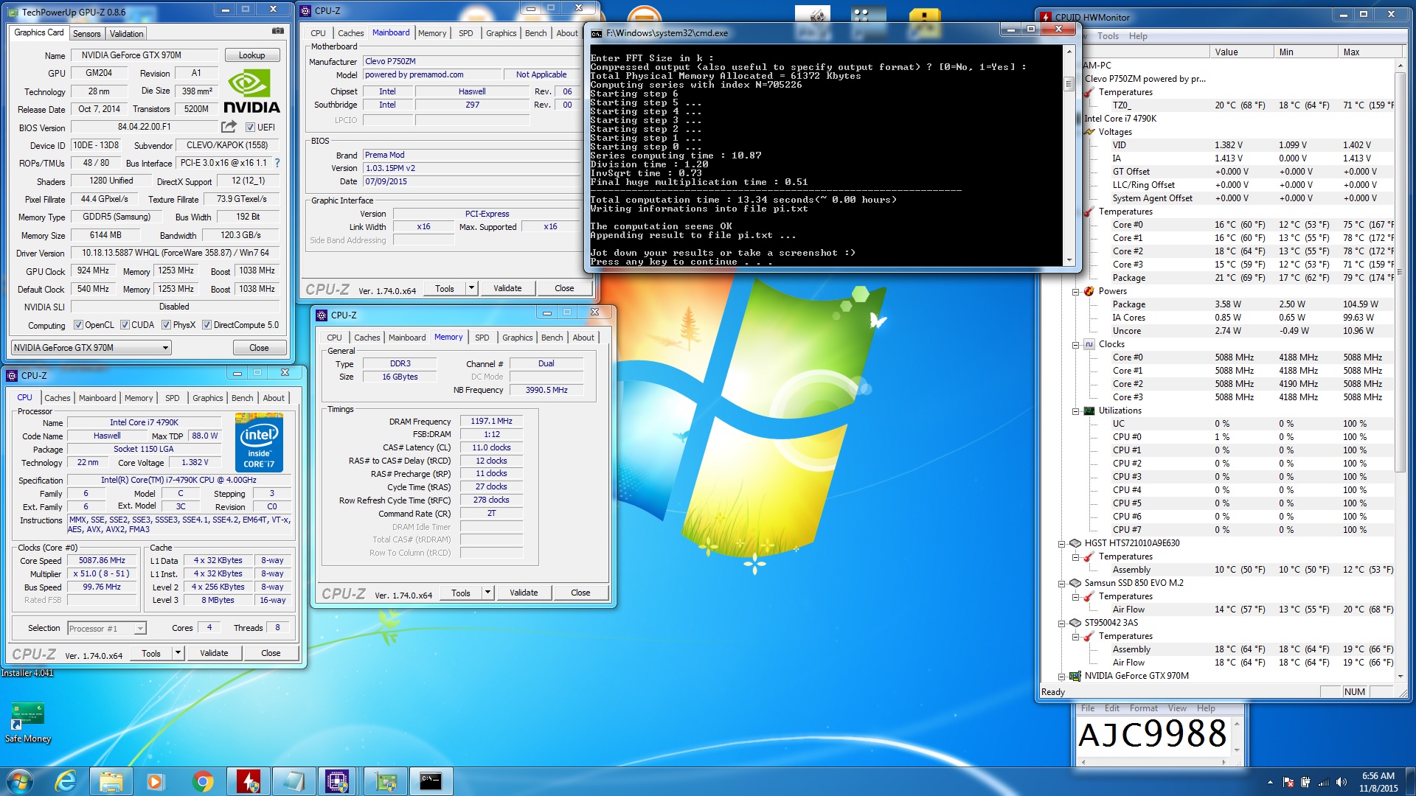Open the Tools dropdown arrow in the CPU-Z Mainboard window
1416x796 pixels.
point(471,288)
